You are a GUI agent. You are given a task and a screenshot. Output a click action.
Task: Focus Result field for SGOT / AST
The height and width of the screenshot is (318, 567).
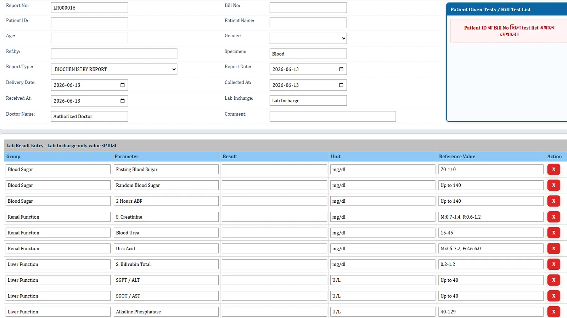274,296
